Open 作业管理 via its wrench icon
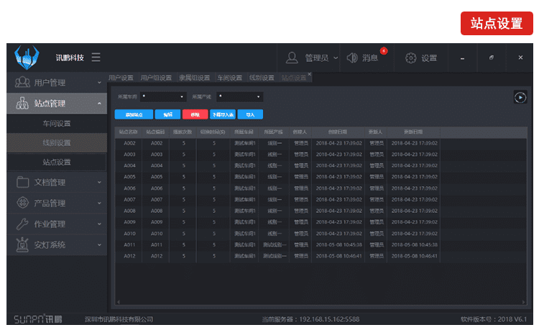Screen dimensions: 539x335 point(22,224)
